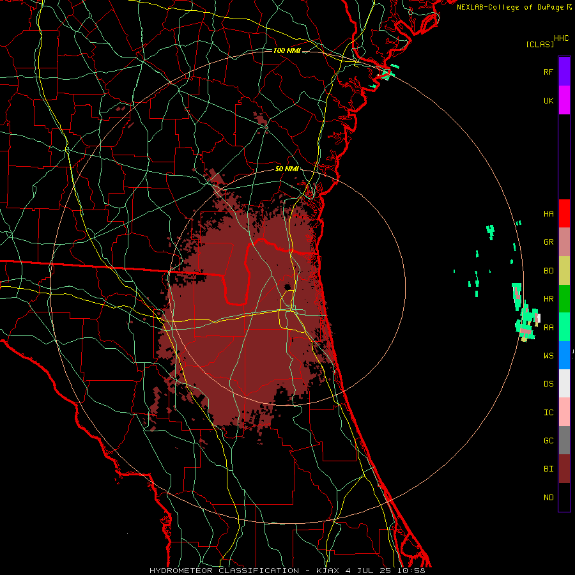Click the ND legend label
The width and height of the screenshot is (575, 575).
click(x=548, y=497)
